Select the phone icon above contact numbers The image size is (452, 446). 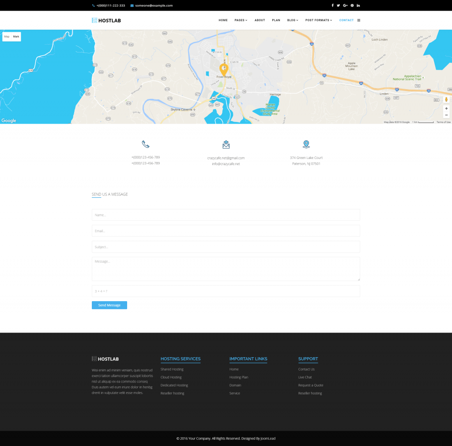click(145, 144)
